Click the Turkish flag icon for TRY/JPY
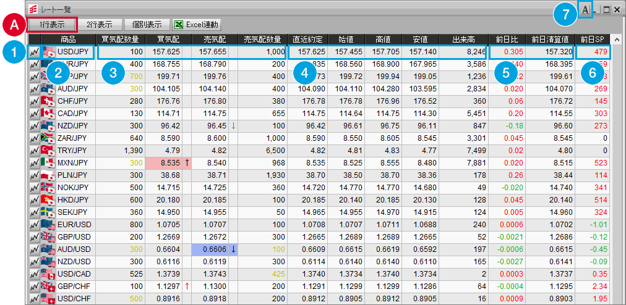This screenshot has height=305, width=626. pos(48,151)
